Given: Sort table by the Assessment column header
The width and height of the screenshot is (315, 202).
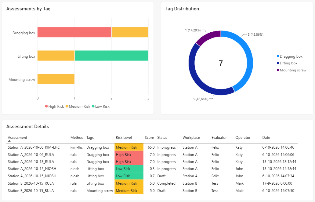Looking at the screenshot, I should coord(17,138).
